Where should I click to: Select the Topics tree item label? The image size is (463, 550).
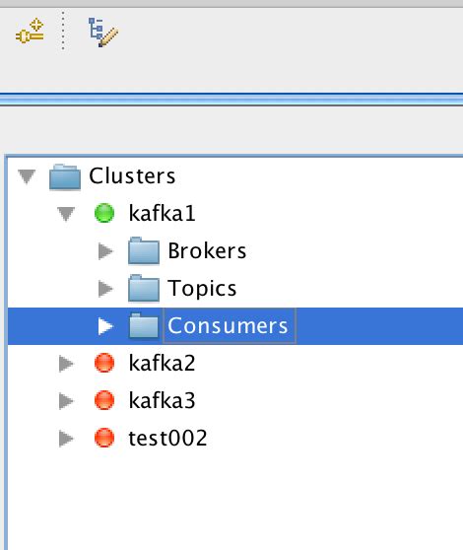click(x=202, y=289)
